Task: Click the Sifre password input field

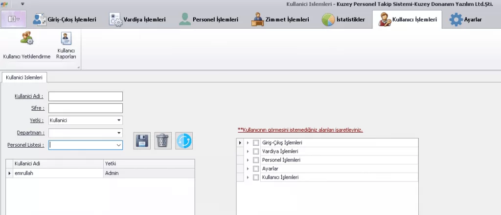Action: (85, 108)
